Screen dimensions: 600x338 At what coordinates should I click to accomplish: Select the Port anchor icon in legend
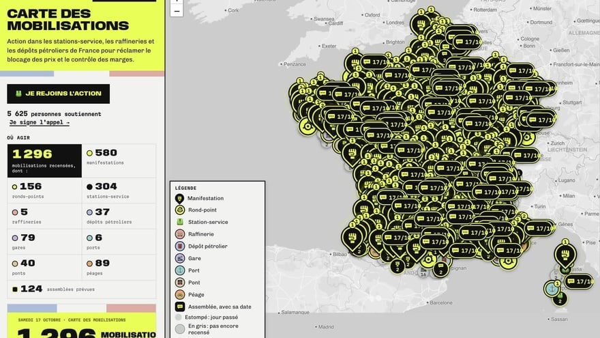point(180,270)
